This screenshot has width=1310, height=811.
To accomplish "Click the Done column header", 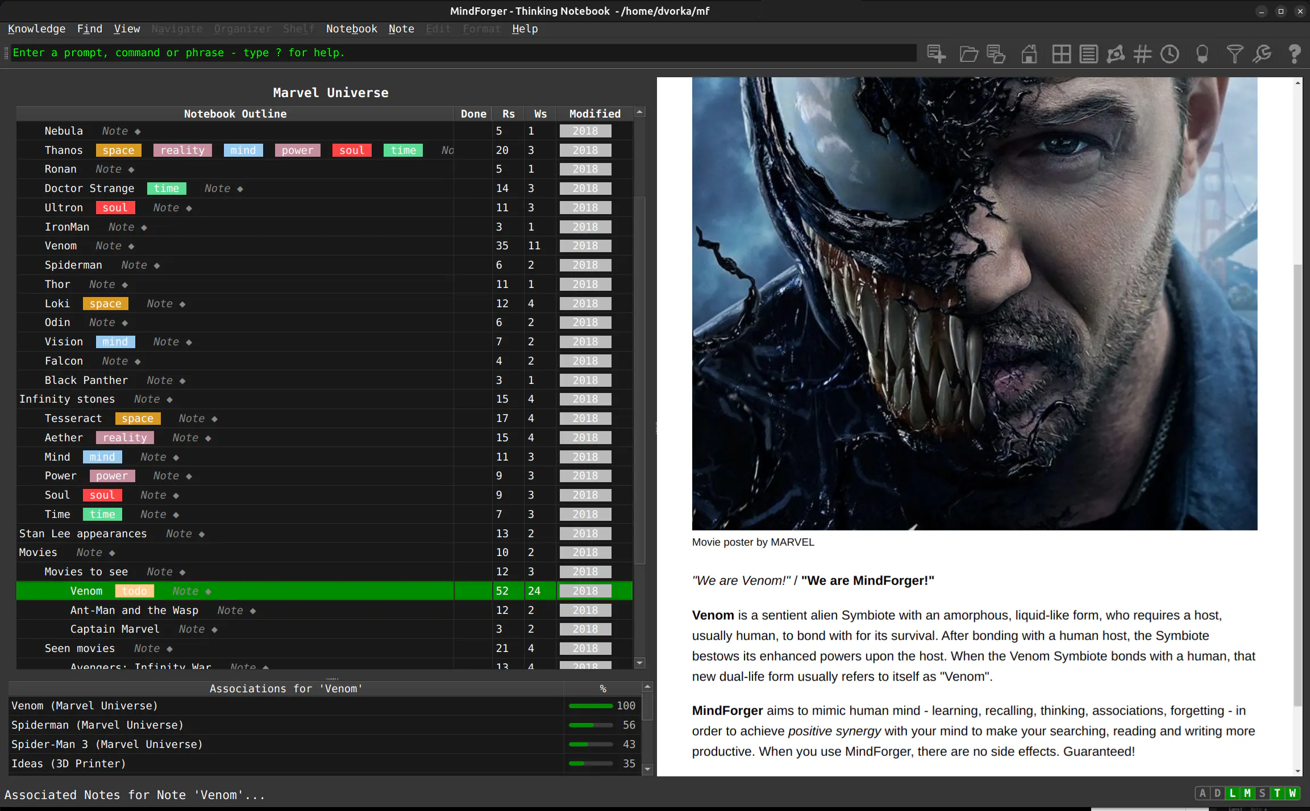I will [x=473, y=114].
